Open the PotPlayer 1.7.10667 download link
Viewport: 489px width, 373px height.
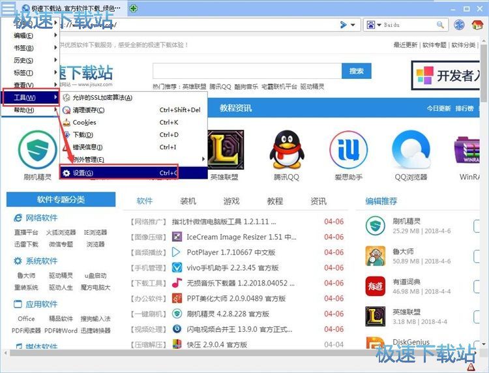click(x=231, y=252)
